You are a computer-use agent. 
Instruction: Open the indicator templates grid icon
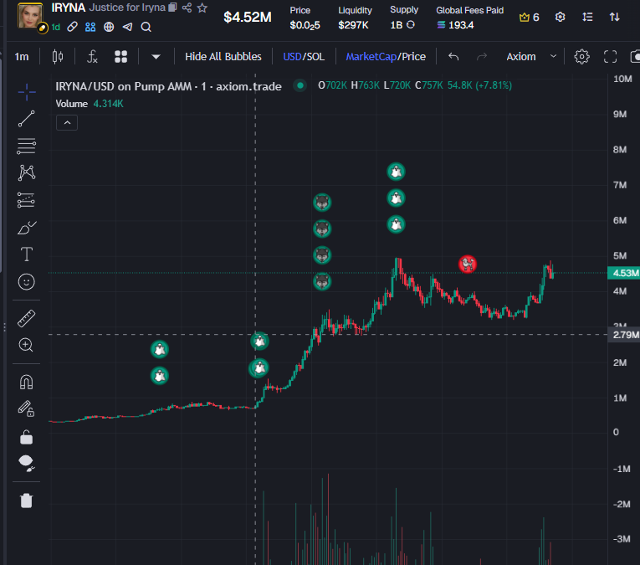120,56
